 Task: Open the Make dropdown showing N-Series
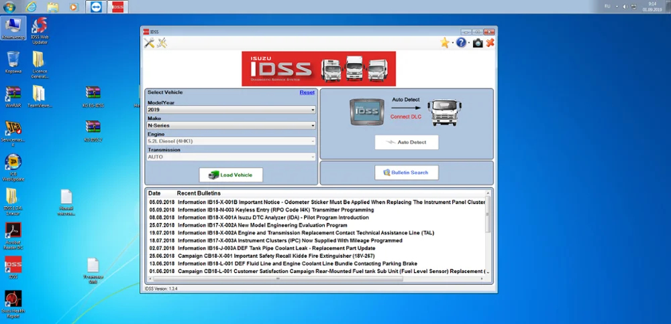pyautogui.click(x=231, y=125)
